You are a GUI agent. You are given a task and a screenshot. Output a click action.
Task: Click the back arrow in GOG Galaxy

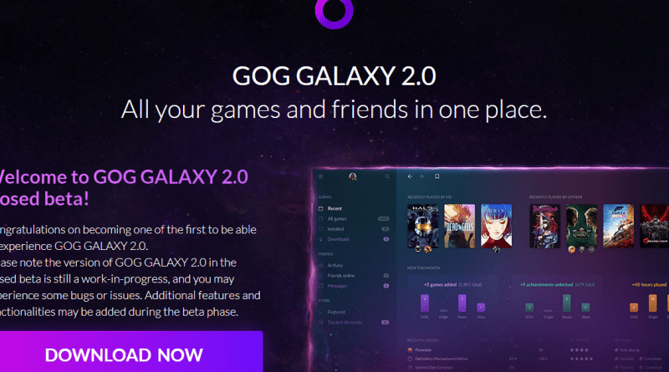[410, 176]
